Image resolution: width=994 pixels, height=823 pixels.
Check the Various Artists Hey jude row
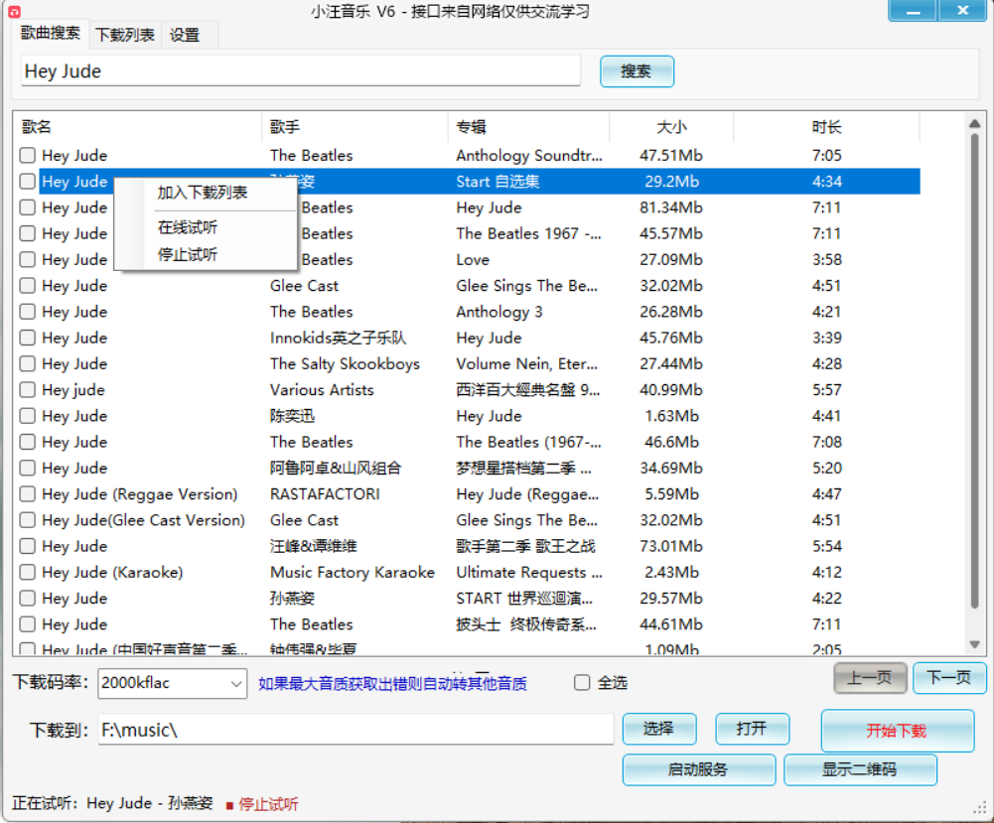pyautogui.click(x=27, y=389)
